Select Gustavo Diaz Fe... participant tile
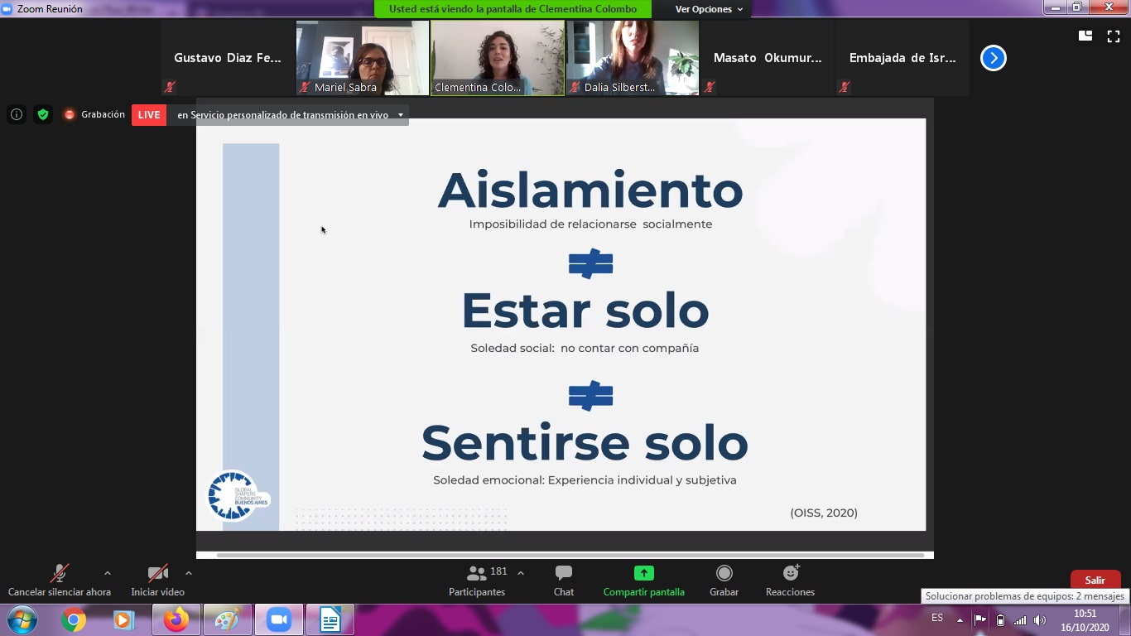This screenshot has width=1131, height=636. (228, 58)
